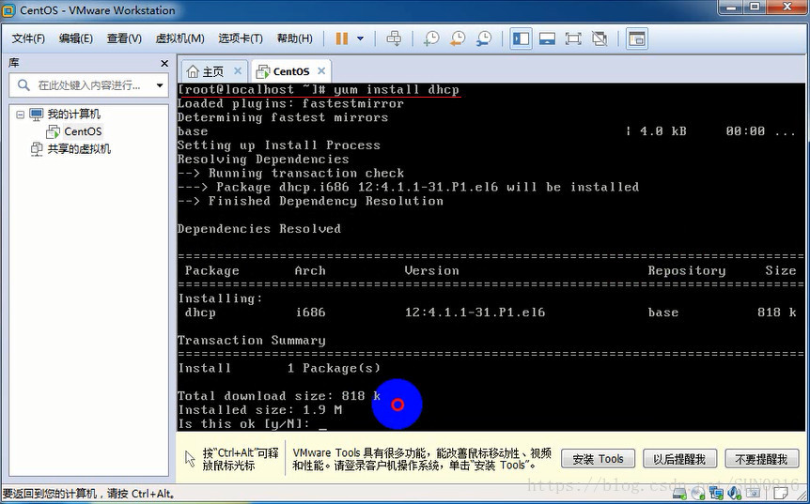Close the 库 library panel
The image size is (810, 504).
[x=164, y=64]
